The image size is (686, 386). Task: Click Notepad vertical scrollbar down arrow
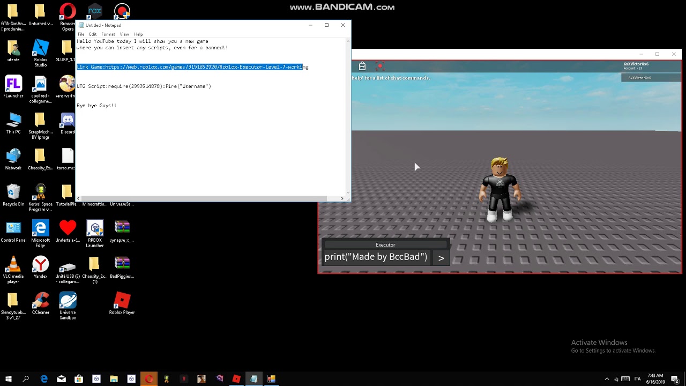point(348,192)
